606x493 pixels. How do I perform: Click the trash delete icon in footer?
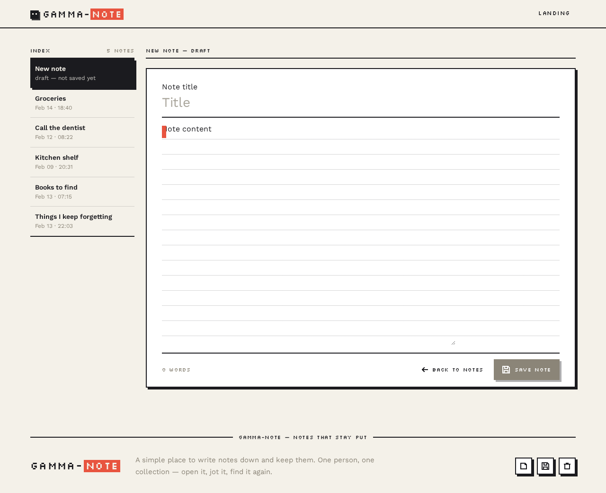pyautogui.click(x=567, y=466)
